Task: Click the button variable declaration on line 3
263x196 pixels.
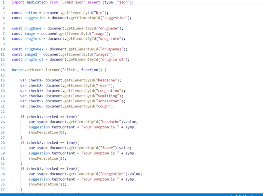Action: 31,13
